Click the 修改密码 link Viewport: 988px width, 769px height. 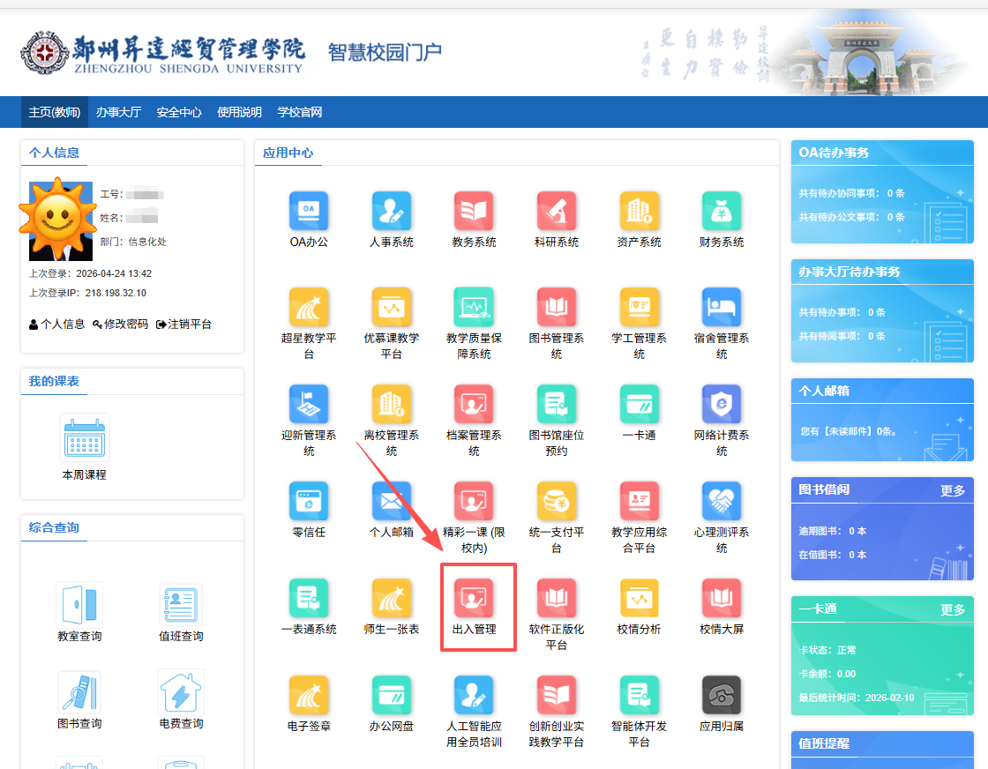(120, 325)
